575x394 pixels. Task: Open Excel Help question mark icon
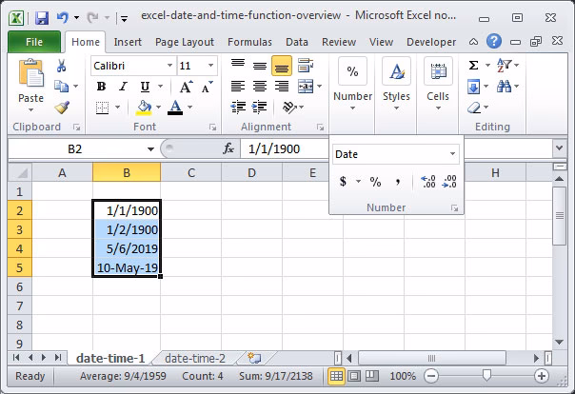tap(493, 41)
